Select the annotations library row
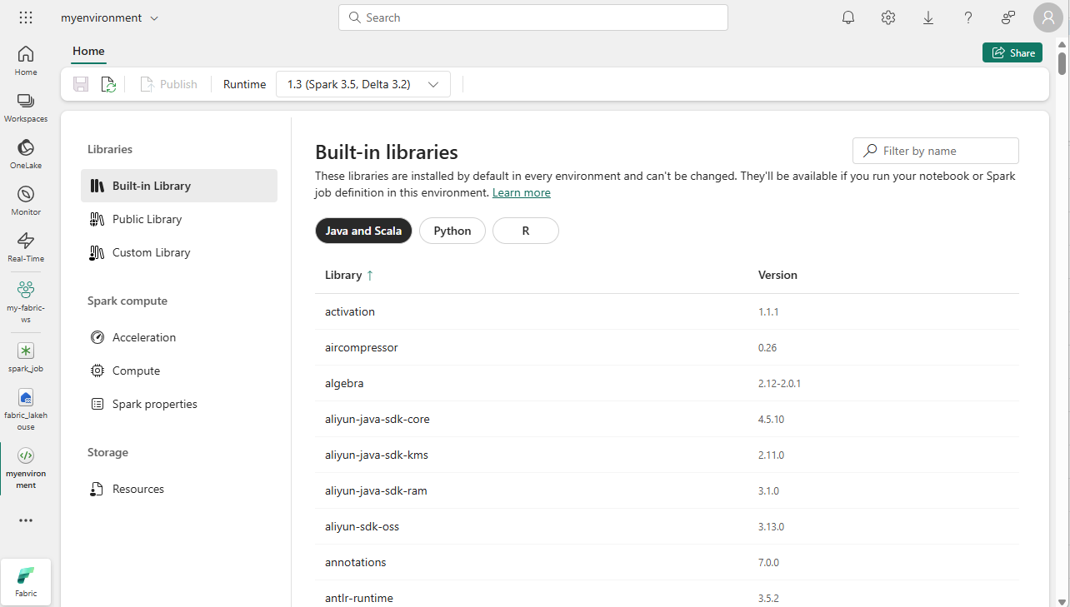This screenshot has width=1070, height=607. tap(667, 562)
